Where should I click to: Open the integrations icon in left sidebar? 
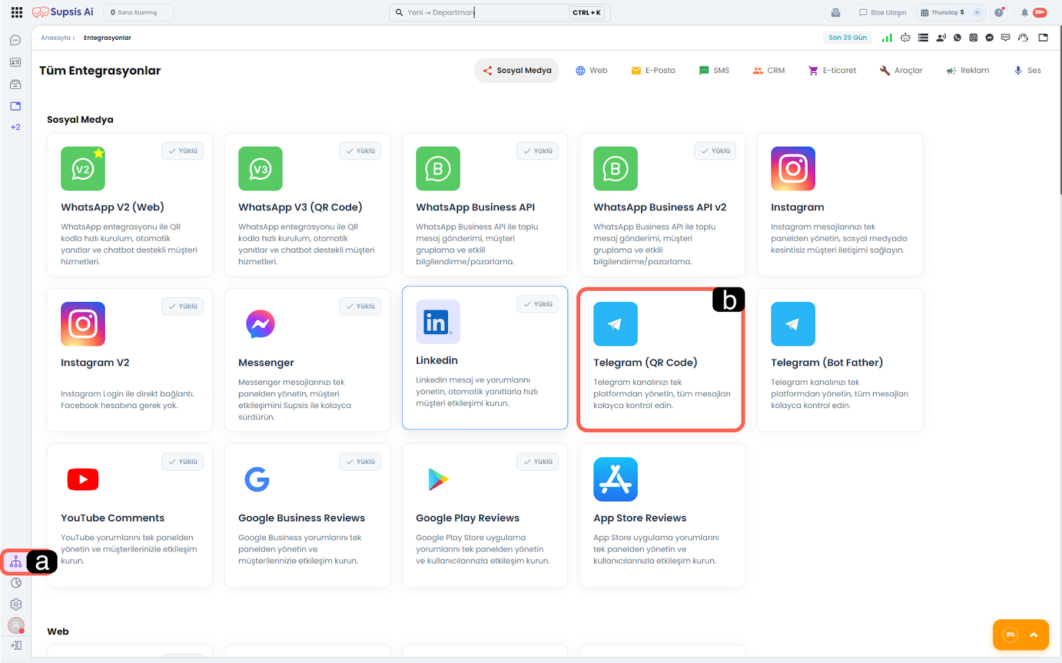pyautogui.click(x=16, y=562)
